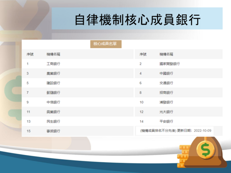Select the 建設銀行 cell
Image resolution: width=231 pixels, height=173 pixels.
pos(54,83)
